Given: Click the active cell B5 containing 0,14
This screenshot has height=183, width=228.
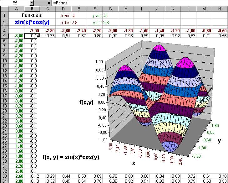Looking at the screenshot, I should [x=32, y=36].
